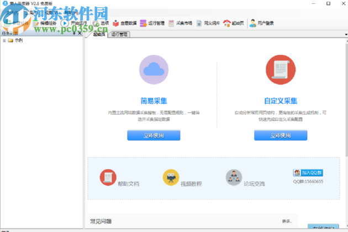Close the task list panel
This screenshot has height=232, width=348.
click(80, 33)
